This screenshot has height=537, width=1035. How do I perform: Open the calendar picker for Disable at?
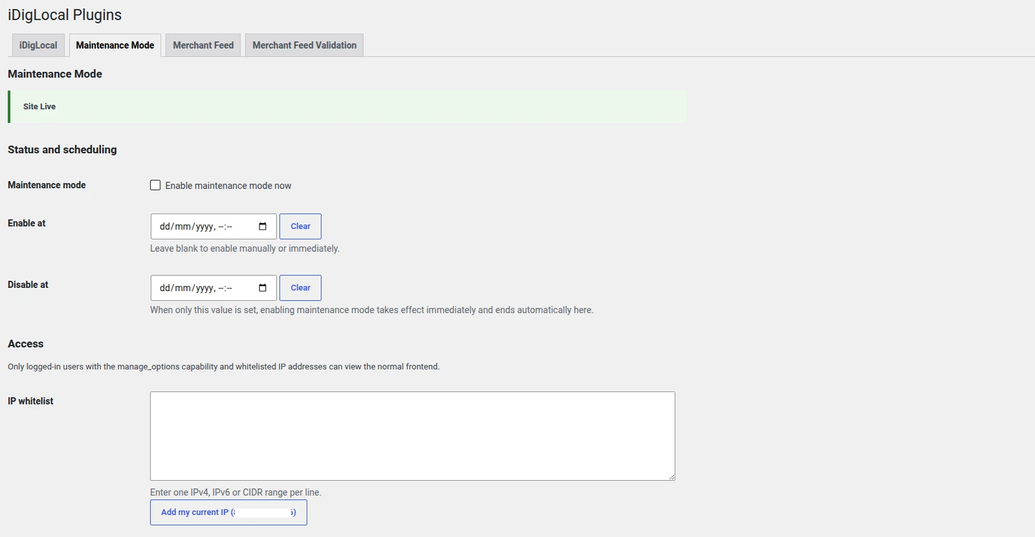(263, 288)
